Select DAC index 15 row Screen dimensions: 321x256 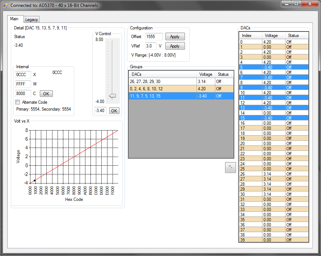(x=274, y=118)
